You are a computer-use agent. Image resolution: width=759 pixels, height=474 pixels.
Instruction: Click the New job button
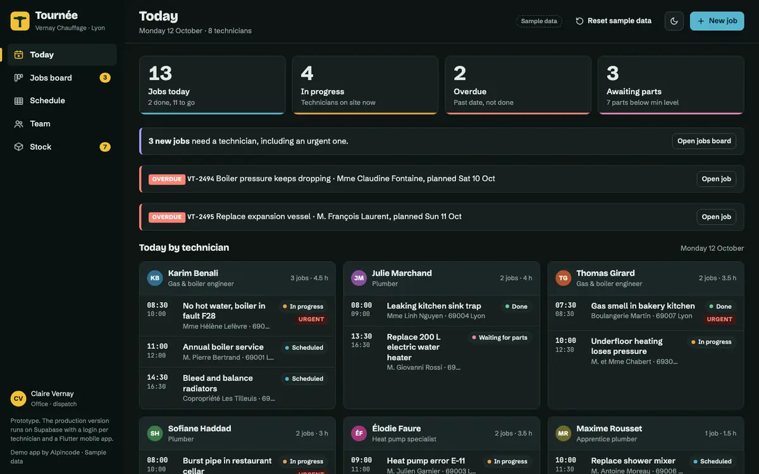click(717, 21)
